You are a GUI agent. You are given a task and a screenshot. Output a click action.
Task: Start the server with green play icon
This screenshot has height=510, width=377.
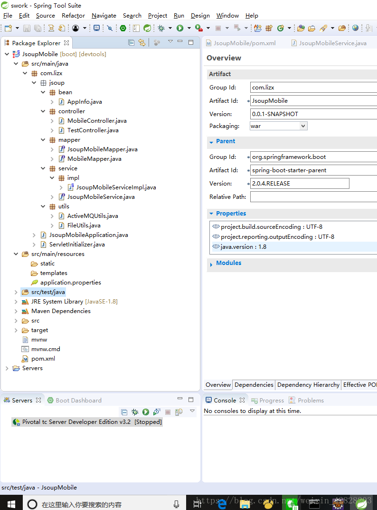(x=146, y=412)
